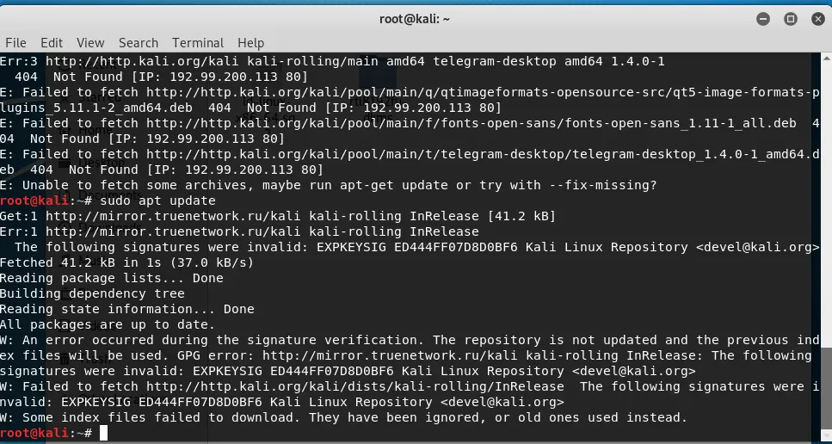Maximize the terminal window
The height and width of the screenshot is (444, 832).
(791, 19)
